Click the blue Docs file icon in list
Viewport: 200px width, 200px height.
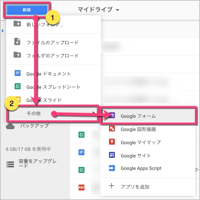click(x=81, y=152)
